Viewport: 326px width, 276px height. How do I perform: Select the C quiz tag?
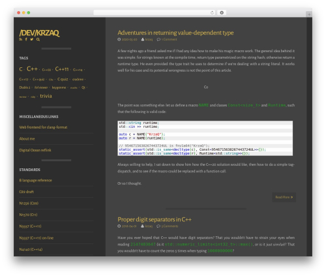click(63, 79)
